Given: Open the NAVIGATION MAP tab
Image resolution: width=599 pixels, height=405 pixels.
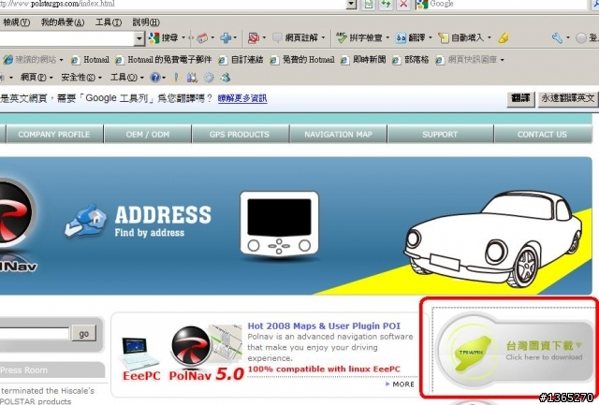Looking at the screenshot, I should pos(339,135).
